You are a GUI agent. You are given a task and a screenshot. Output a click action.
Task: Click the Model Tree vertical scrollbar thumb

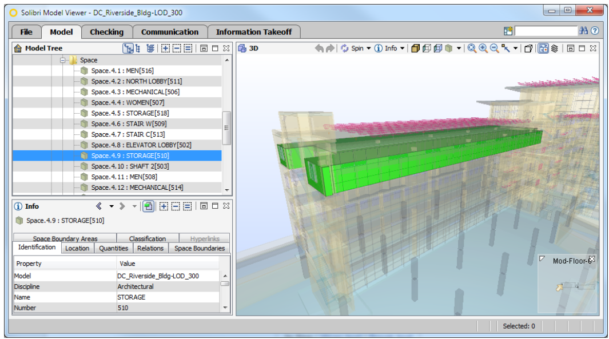point(226,127)
